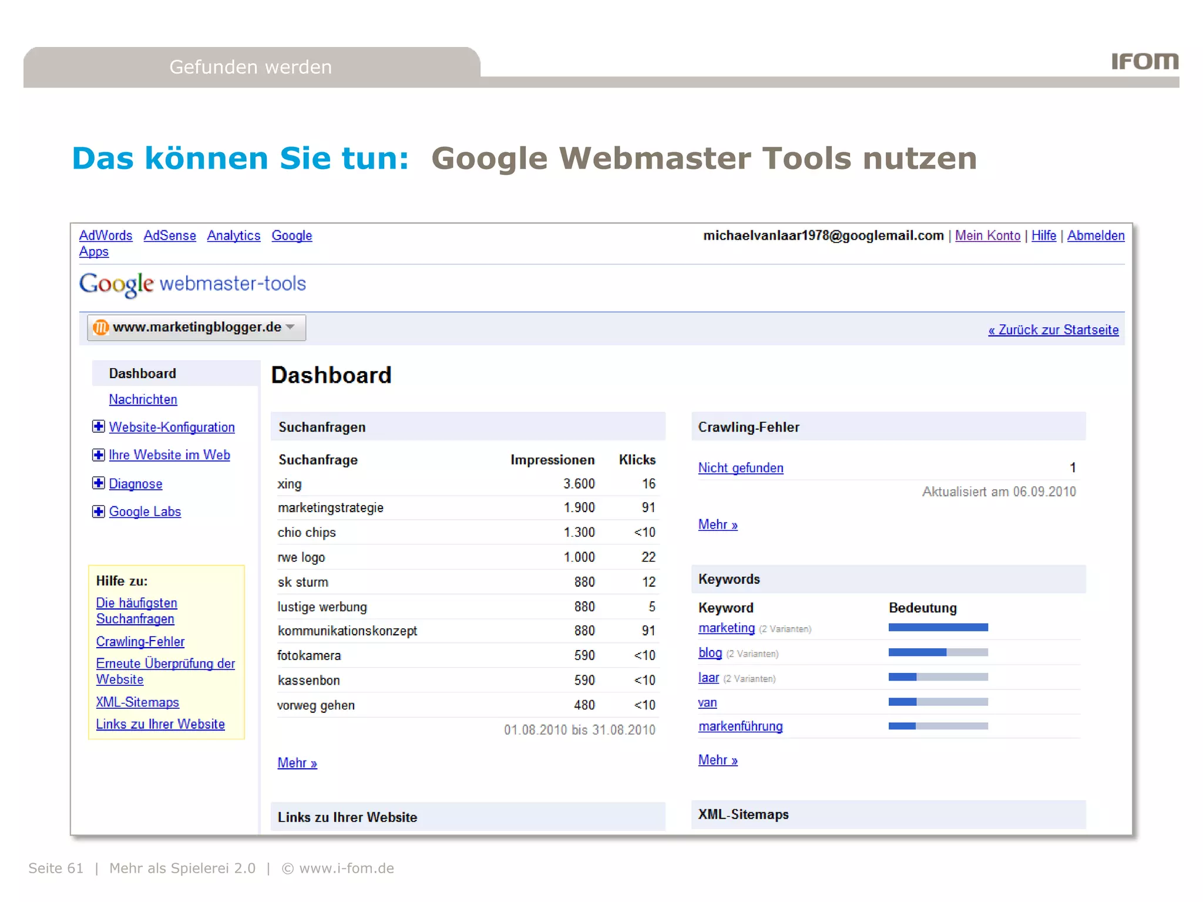Click the marketing Bedeutung bar
1203x902 pixels.
(938, 627)
